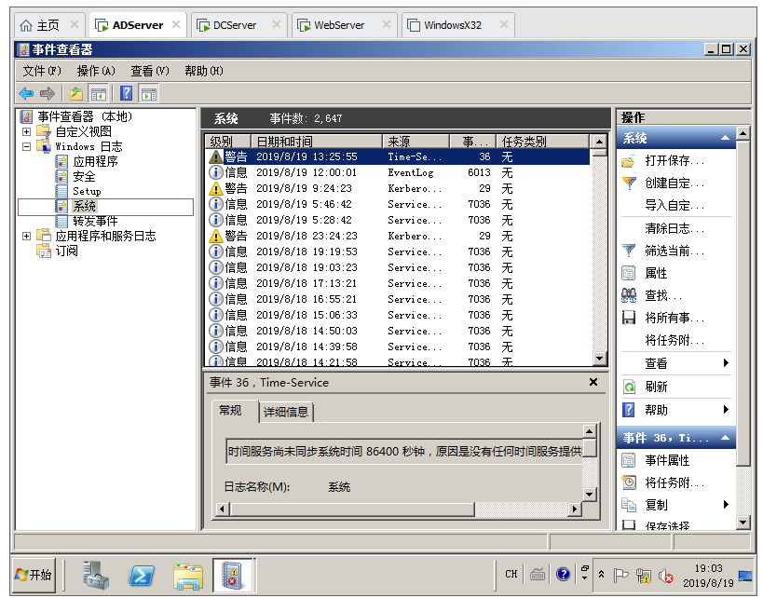
Task: Select 转发事件 in the tree
Action: tap(95, 222)
